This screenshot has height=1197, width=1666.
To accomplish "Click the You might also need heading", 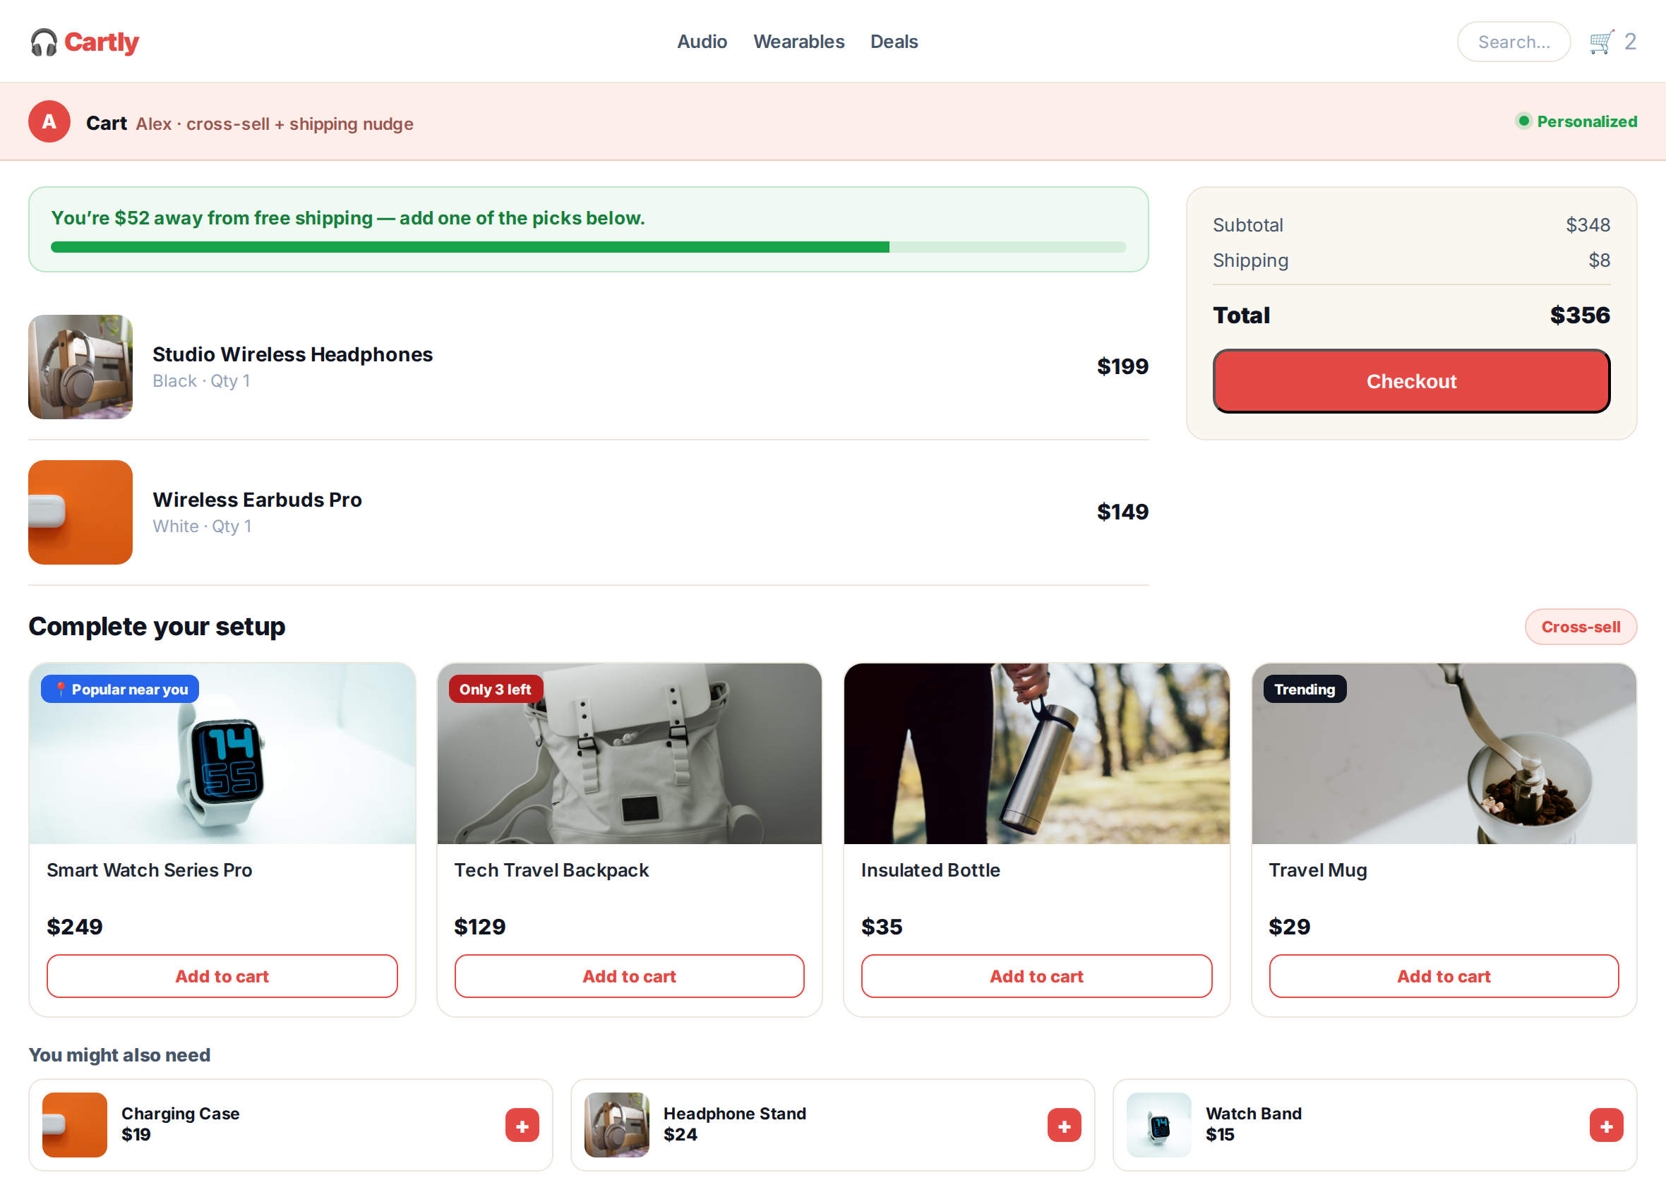I will 119,1054.
